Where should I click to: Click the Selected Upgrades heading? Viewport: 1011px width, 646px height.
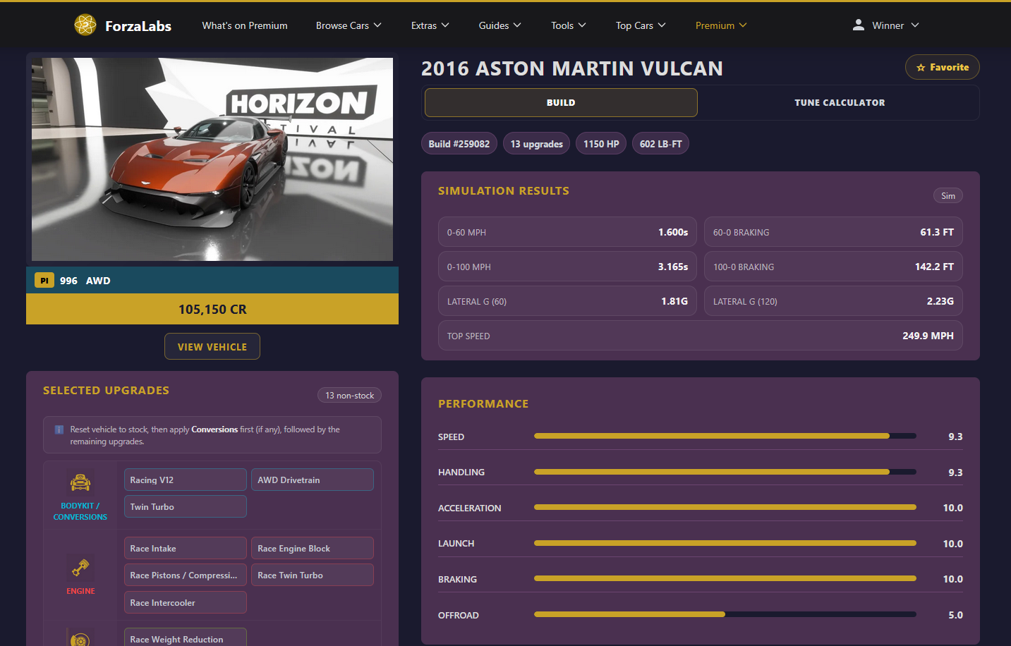point(106,390)
